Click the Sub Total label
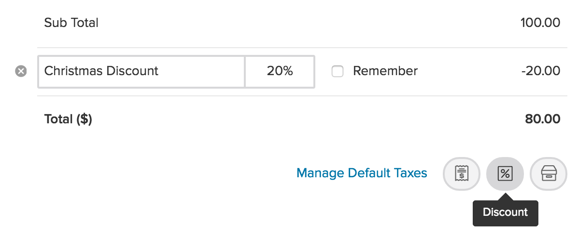The image size is (578, 237). [x=71, y=23]
